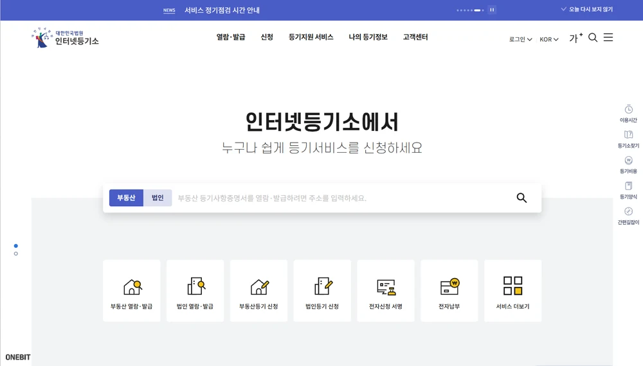Open the 신청 menu
This screenshot has width=643, height=366.
click(x=267, y=37)
